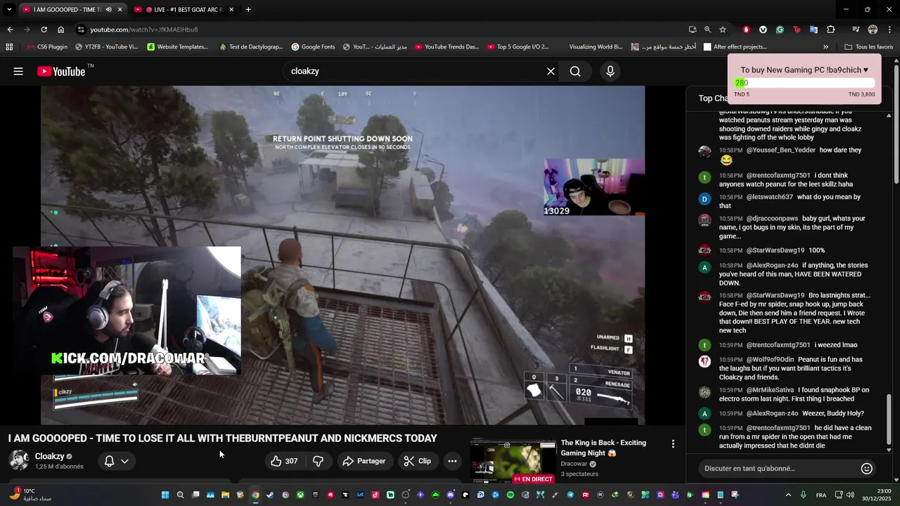This screenshot has width=900, height=506.
Task: Open the browser home page
Action: point(61,30)
